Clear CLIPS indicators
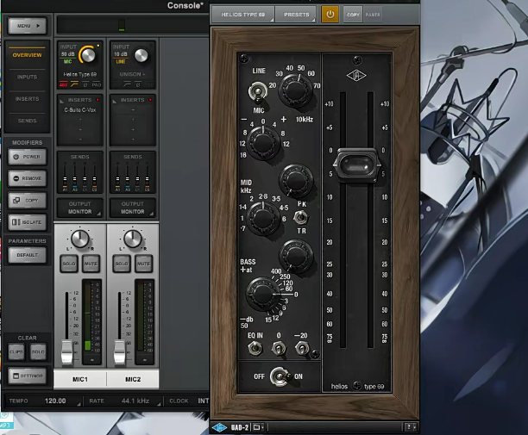528x435 pixels. coord(16,351)
